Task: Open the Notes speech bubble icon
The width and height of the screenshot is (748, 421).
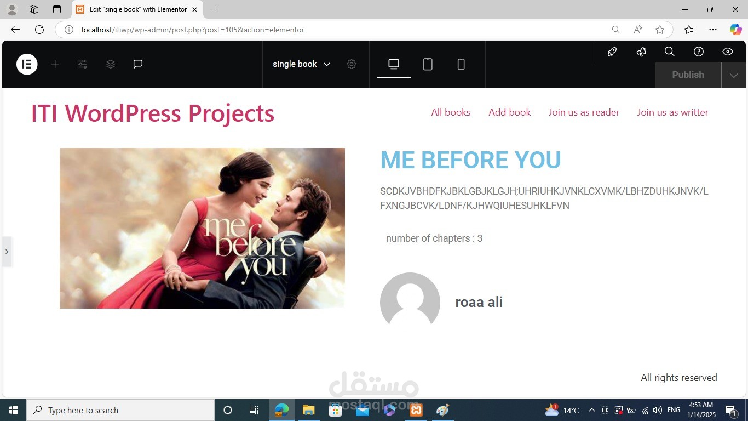Action: (138, 64)
